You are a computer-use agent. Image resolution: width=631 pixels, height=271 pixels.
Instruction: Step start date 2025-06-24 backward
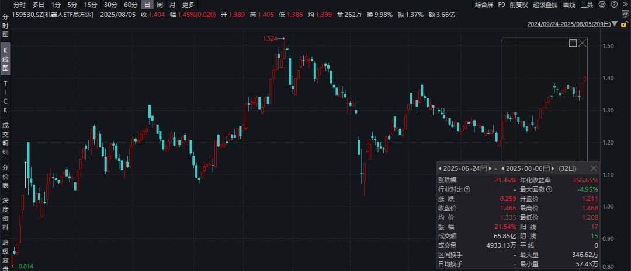pos(441,168)
